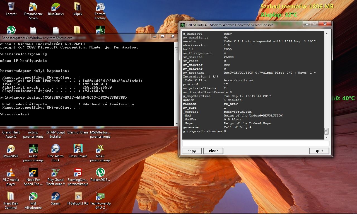The image size is (357, 214).
Task: Click the quit button in server console
Action: pos(319,151)
